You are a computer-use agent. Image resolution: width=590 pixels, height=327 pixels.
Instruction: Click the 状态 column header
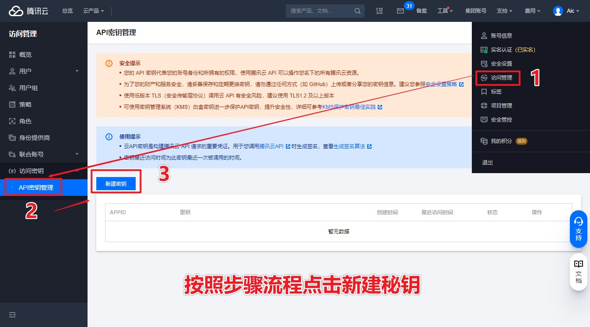pos(492,212)
